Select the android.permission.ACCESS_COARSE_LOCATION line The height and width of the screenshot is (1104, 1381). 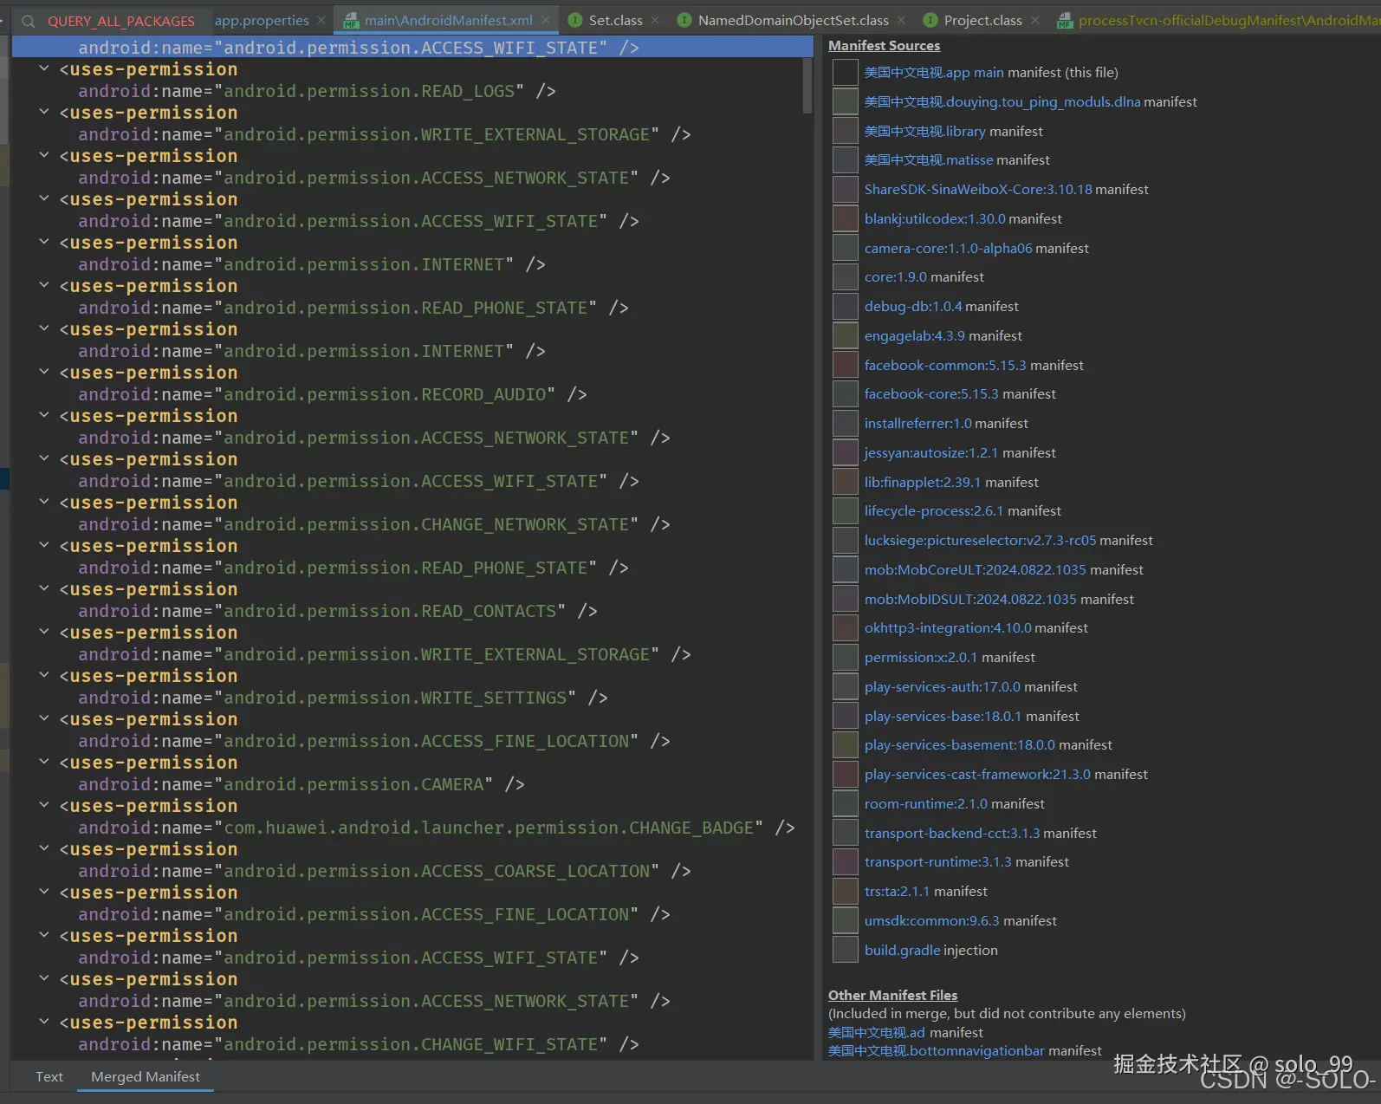pos(385,871)
